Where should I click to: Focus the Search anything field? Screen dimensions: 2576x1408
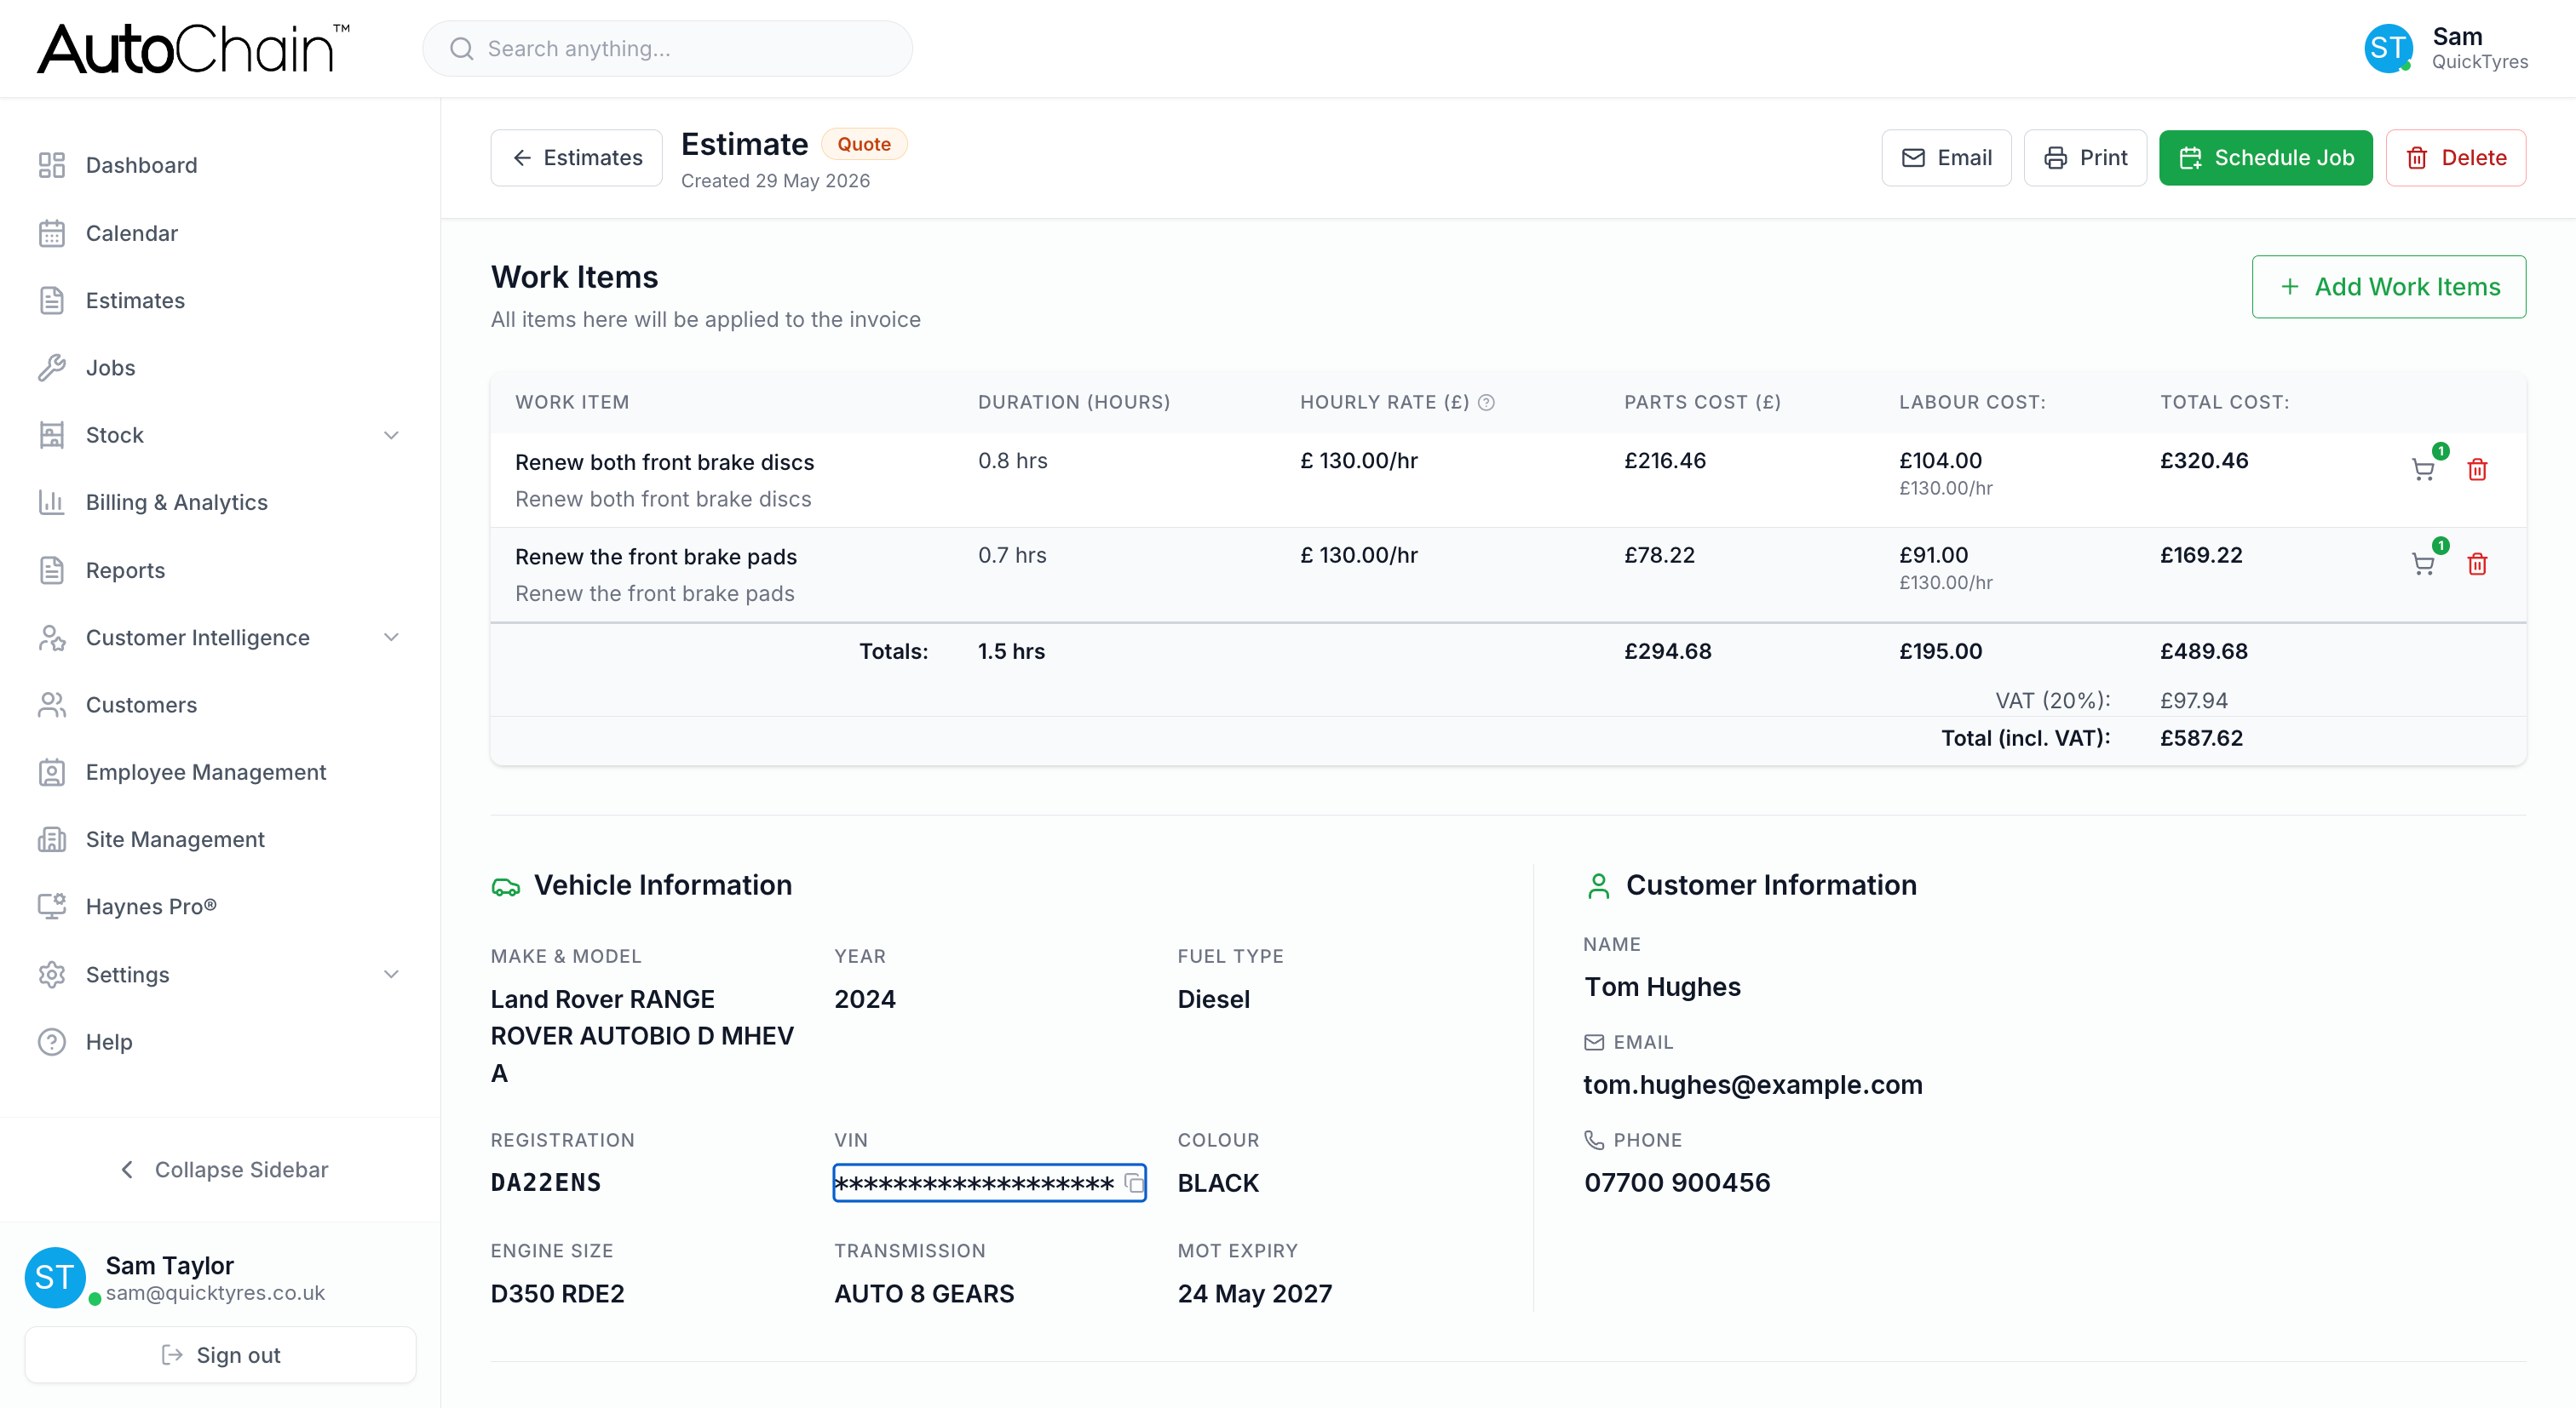click(668, 48)
